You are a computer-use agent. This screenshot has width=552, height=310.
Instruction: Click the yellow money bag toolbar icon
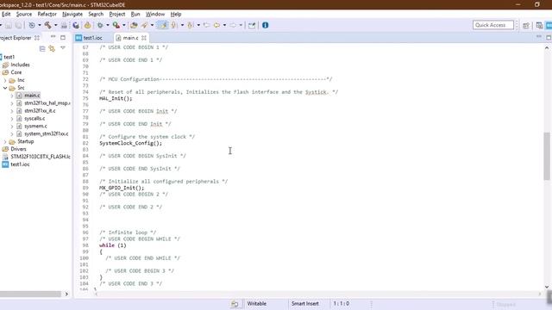click(x=87, y=25)
